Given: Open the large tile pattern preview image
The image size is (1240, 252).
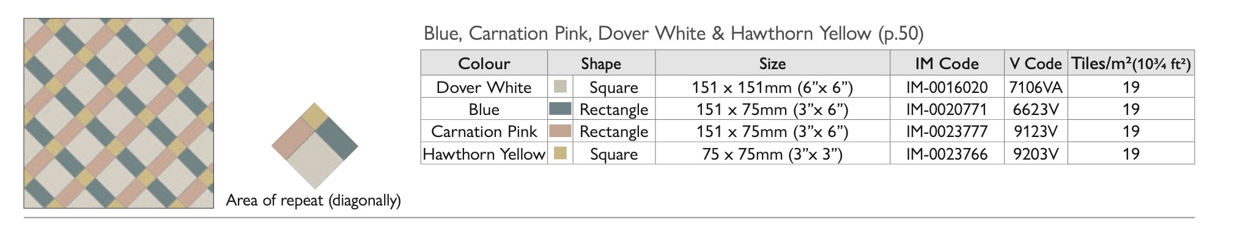Looking at the screenshot, I should pyautogui.click(x=119, y=113).
